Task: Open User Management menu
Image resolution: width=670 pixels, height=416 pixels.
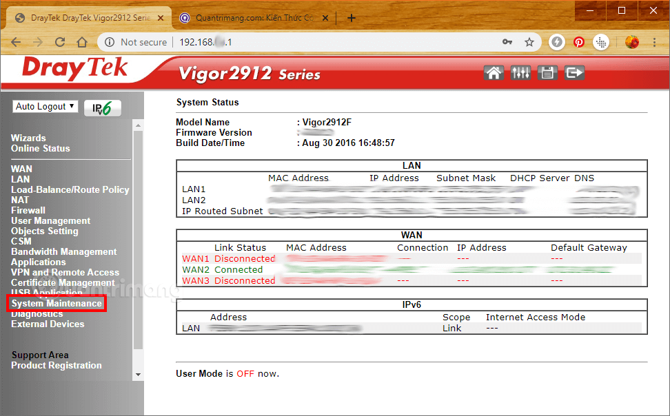Action: click(x=51, y=221)
